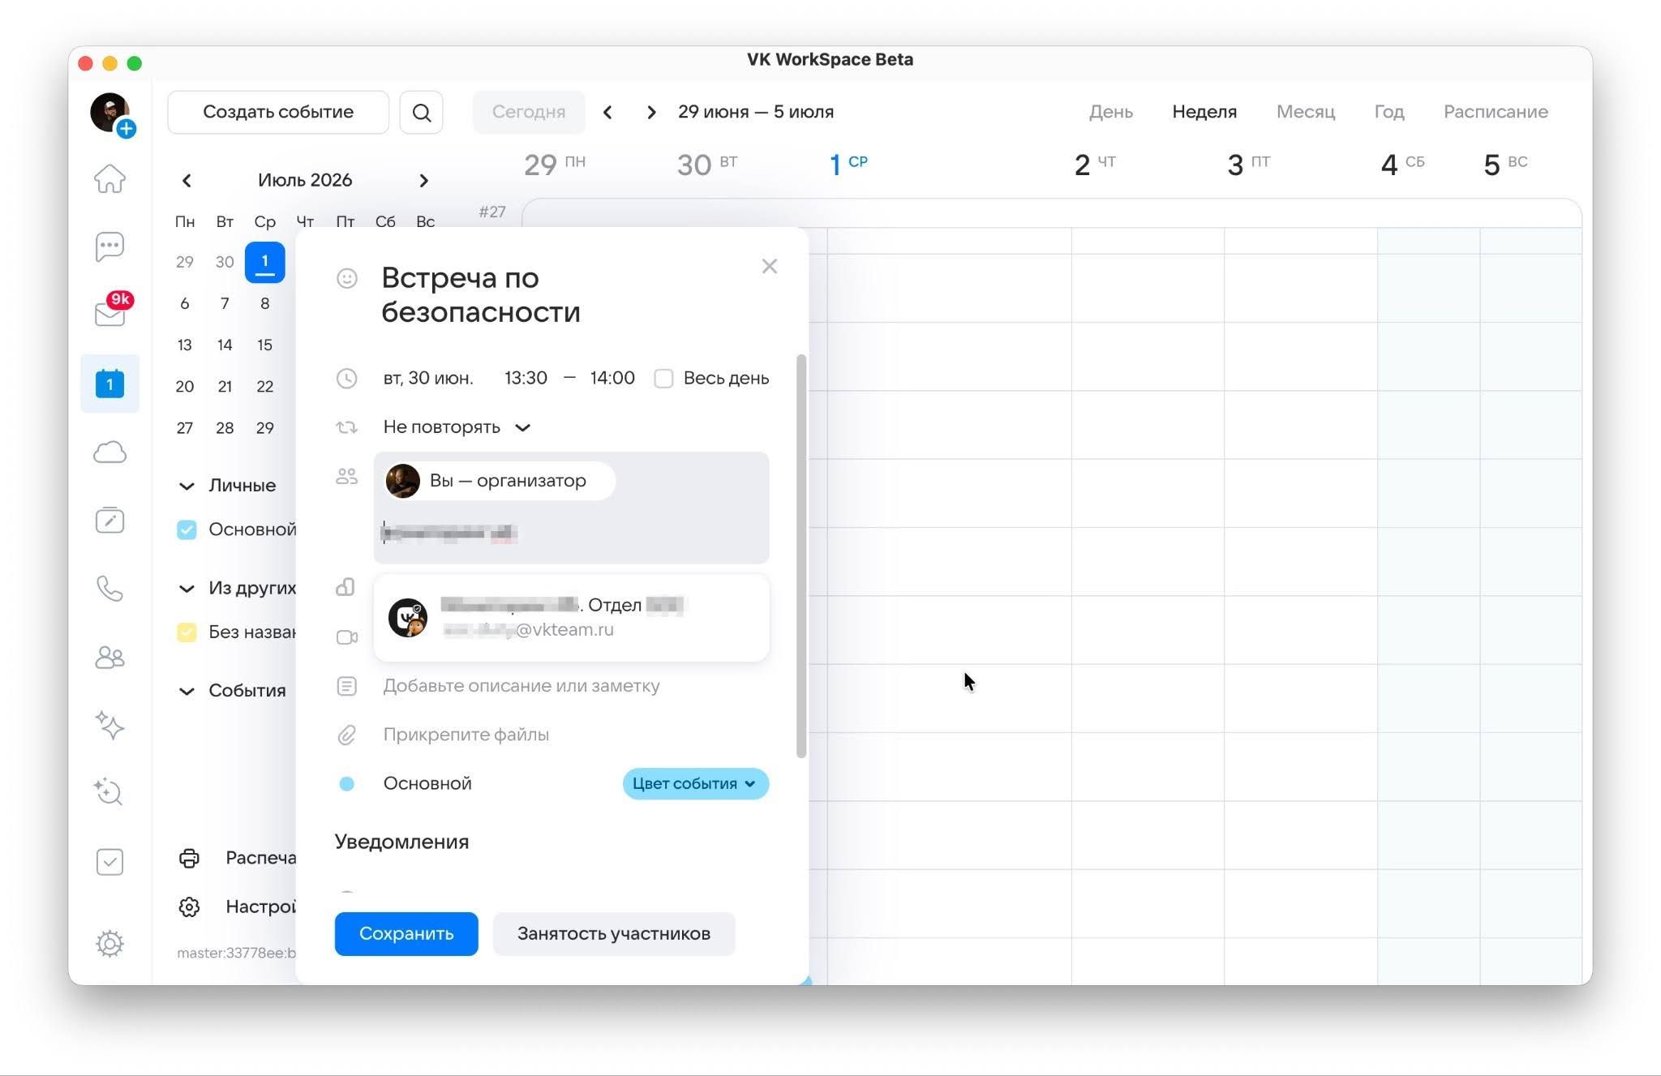This screenshot has height=1076, width=1661.
Task: Open the Calendar sidebar icon
Action: coord(109,384)
